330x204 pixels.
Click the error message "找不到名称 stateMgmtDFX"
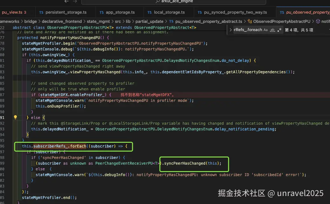click(x=147, y=95)
